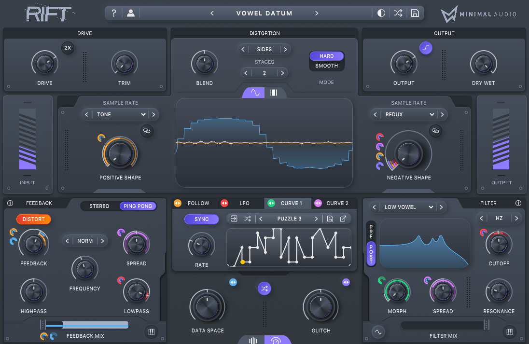
Task: Save preset with the floppy disk icon
Action: point(415,13)
